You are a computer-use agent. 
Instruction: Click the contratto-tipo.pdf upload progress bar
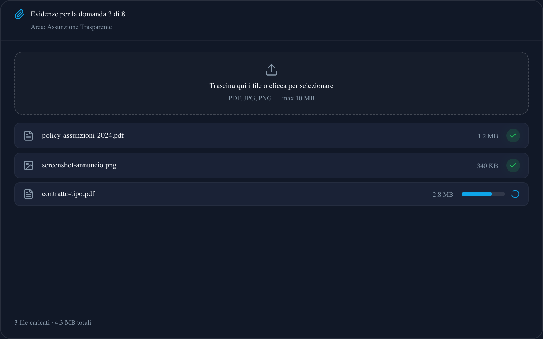(483, 194)
